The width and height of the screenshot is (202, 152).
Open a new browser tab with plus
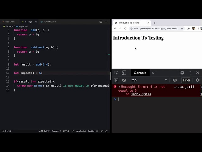click(x=154, y=23)
